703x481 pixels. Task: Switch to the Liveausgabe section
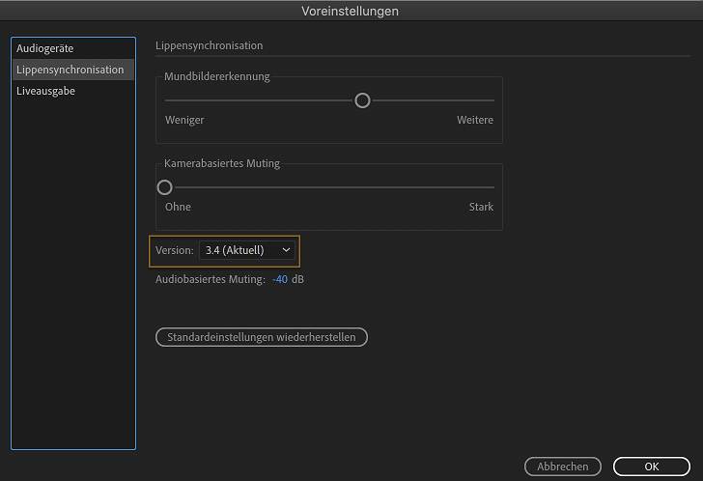pos(45,91)
